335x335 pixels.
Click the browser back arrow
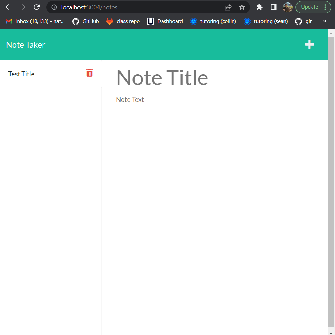[8, 7]
